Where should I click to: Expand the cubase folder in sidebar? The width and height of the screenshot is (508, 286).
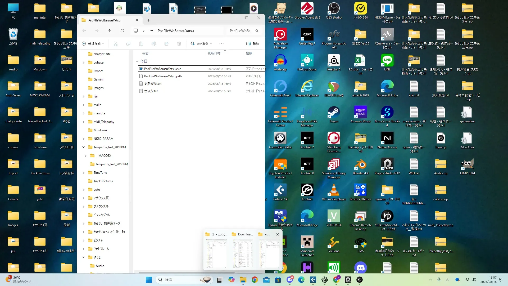tap(83, 62)
